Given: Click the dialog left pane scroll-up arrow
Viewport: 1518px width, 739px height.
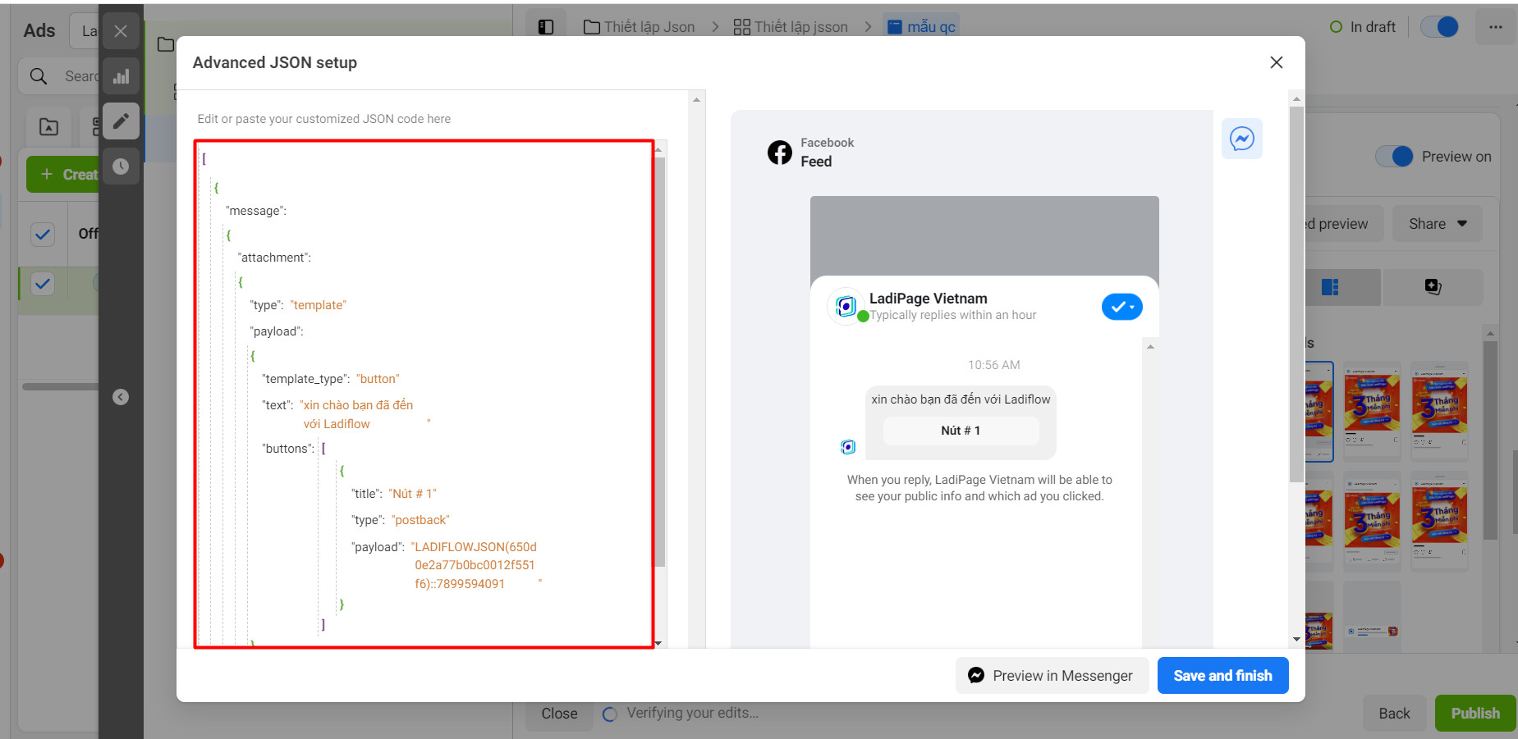Looking at the screenshot, I should 696,100.
